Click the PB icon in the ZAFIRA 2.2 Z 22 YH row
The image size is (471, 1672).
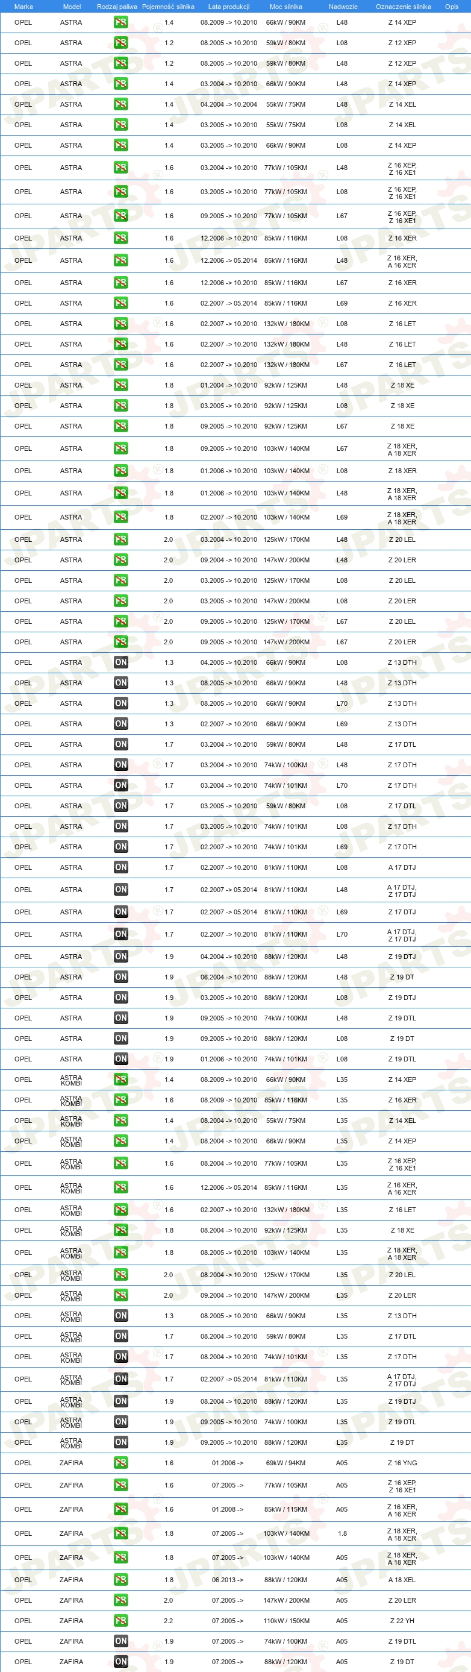[x=120, y=1621]
